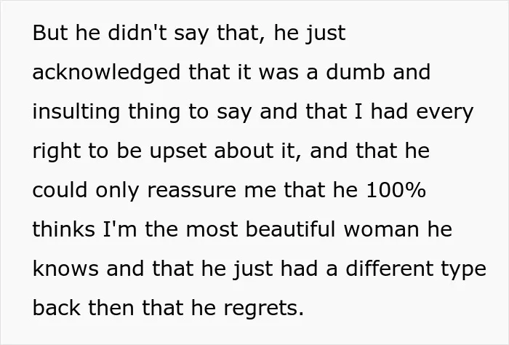This screenshot has width=509, height=345.
Task: Click the "100%" figure in the text
Action: [x=396, y=191]
